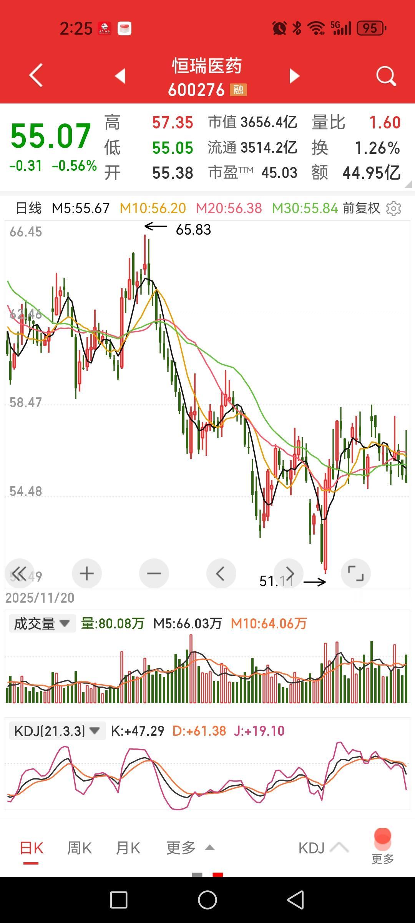Select the 日K tab

(32, 848)
